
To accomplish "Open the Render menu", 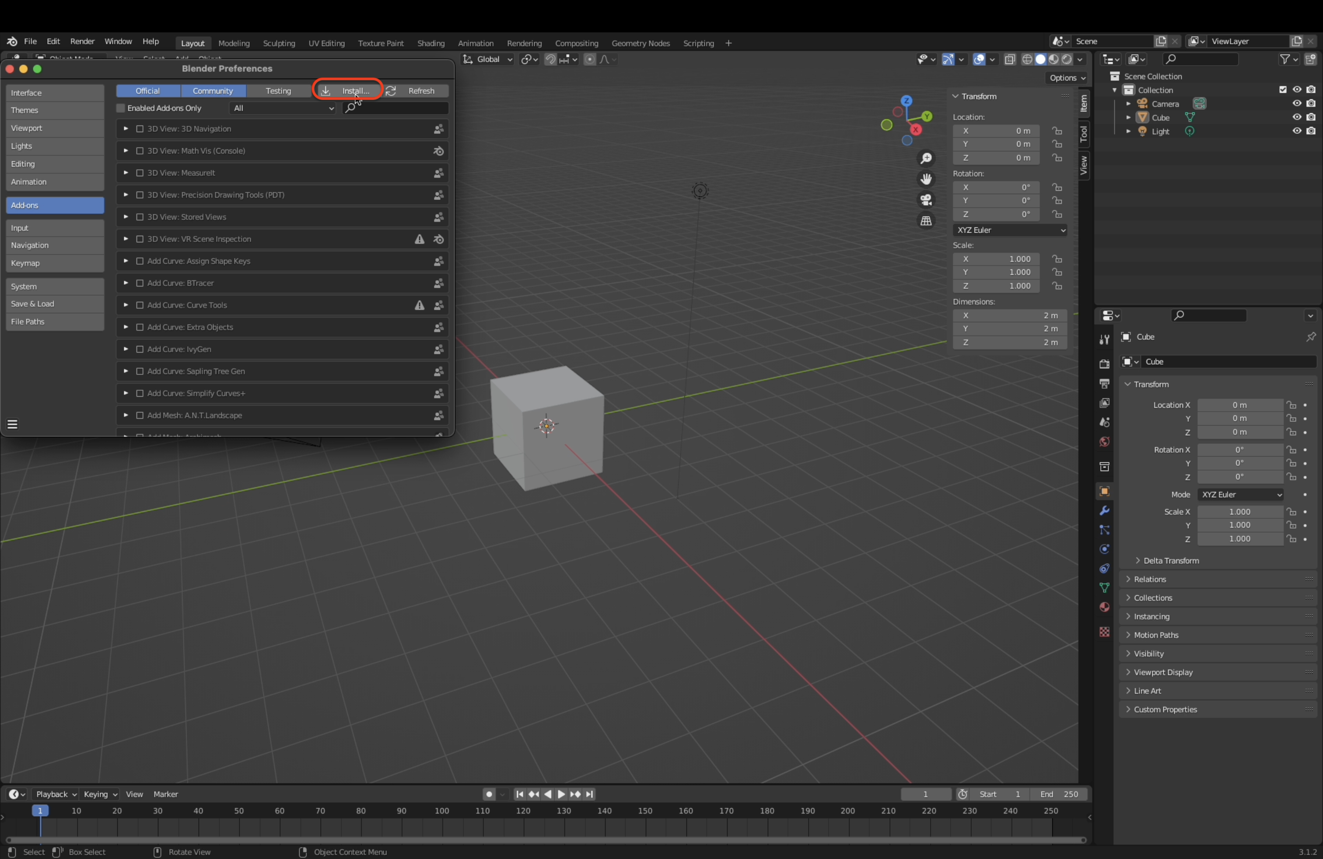I will coord(82,41).
